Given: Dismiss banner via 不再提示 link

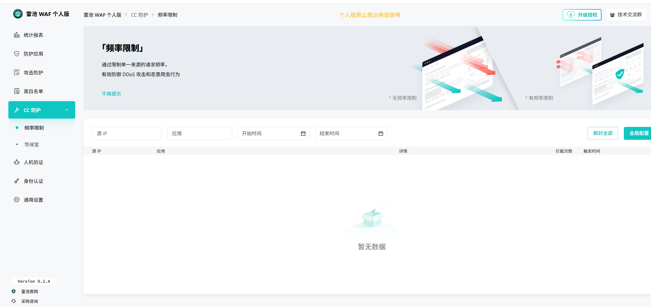Looking at the screenshot, I should 111,94.
